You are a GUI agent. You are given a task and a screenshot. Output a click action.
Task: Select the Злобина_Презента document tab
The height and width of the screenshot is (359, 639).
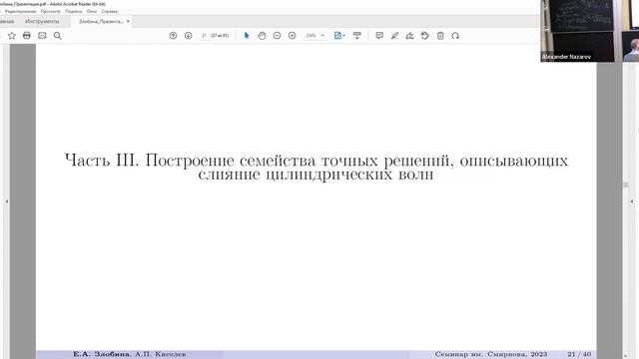point(101,22)
